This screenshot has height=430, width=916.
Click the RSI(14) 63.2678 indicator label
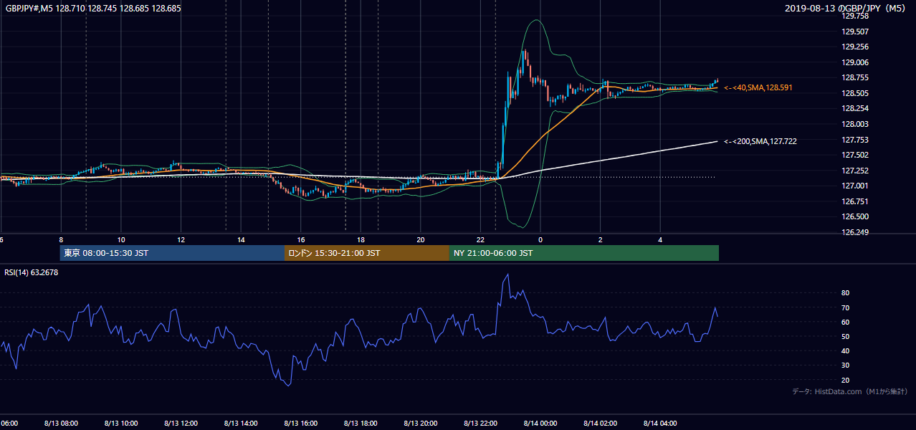32,272
